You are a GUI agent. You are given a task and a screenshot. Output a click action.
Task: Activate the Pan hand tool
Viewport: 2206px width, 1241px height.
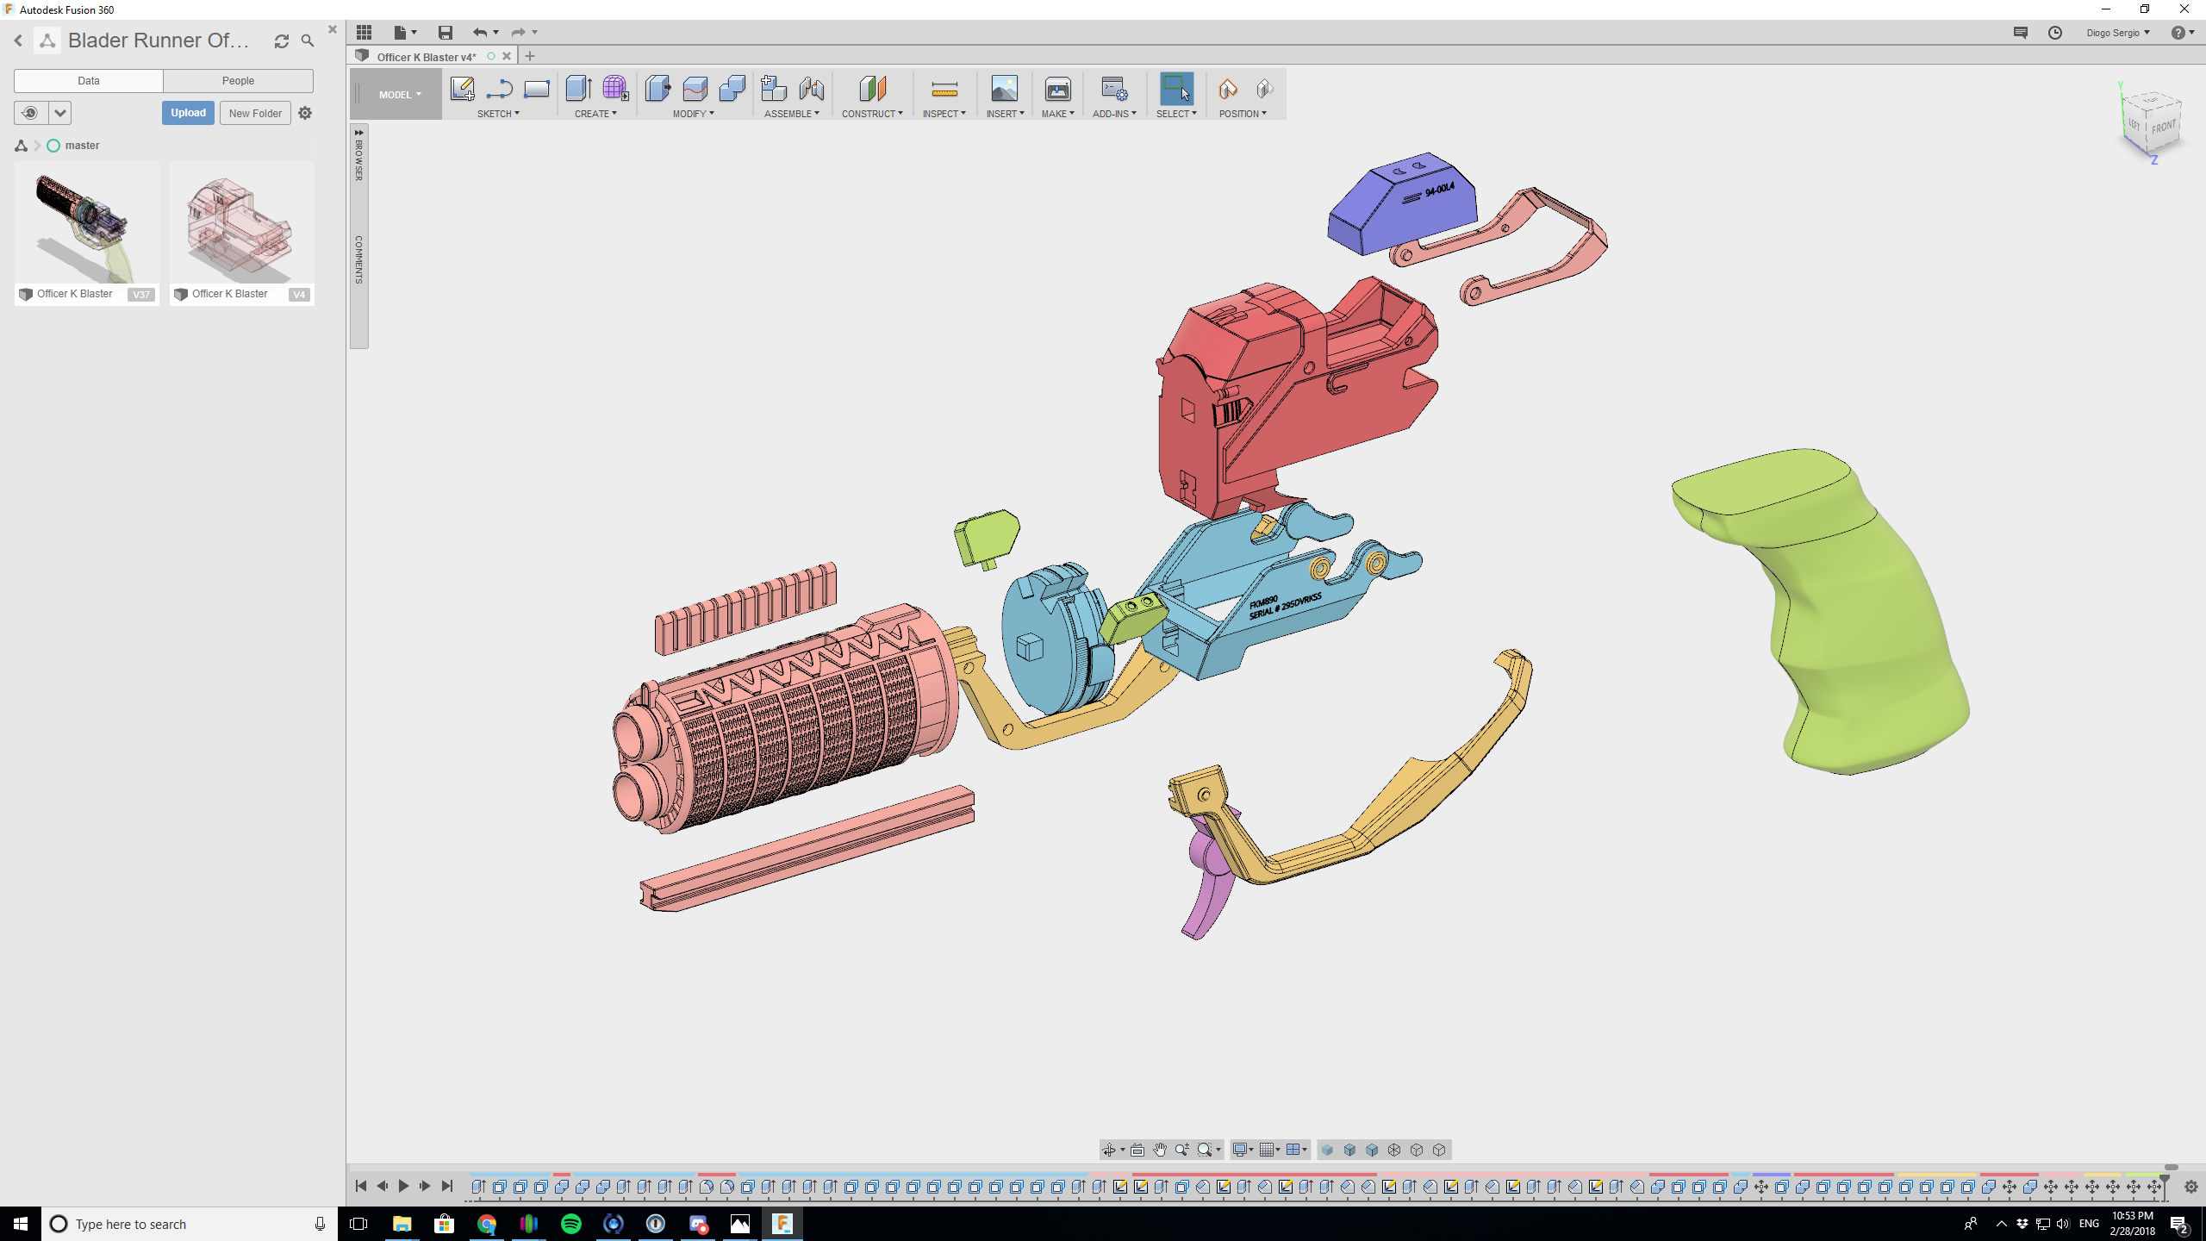tap(1160, 1150)
